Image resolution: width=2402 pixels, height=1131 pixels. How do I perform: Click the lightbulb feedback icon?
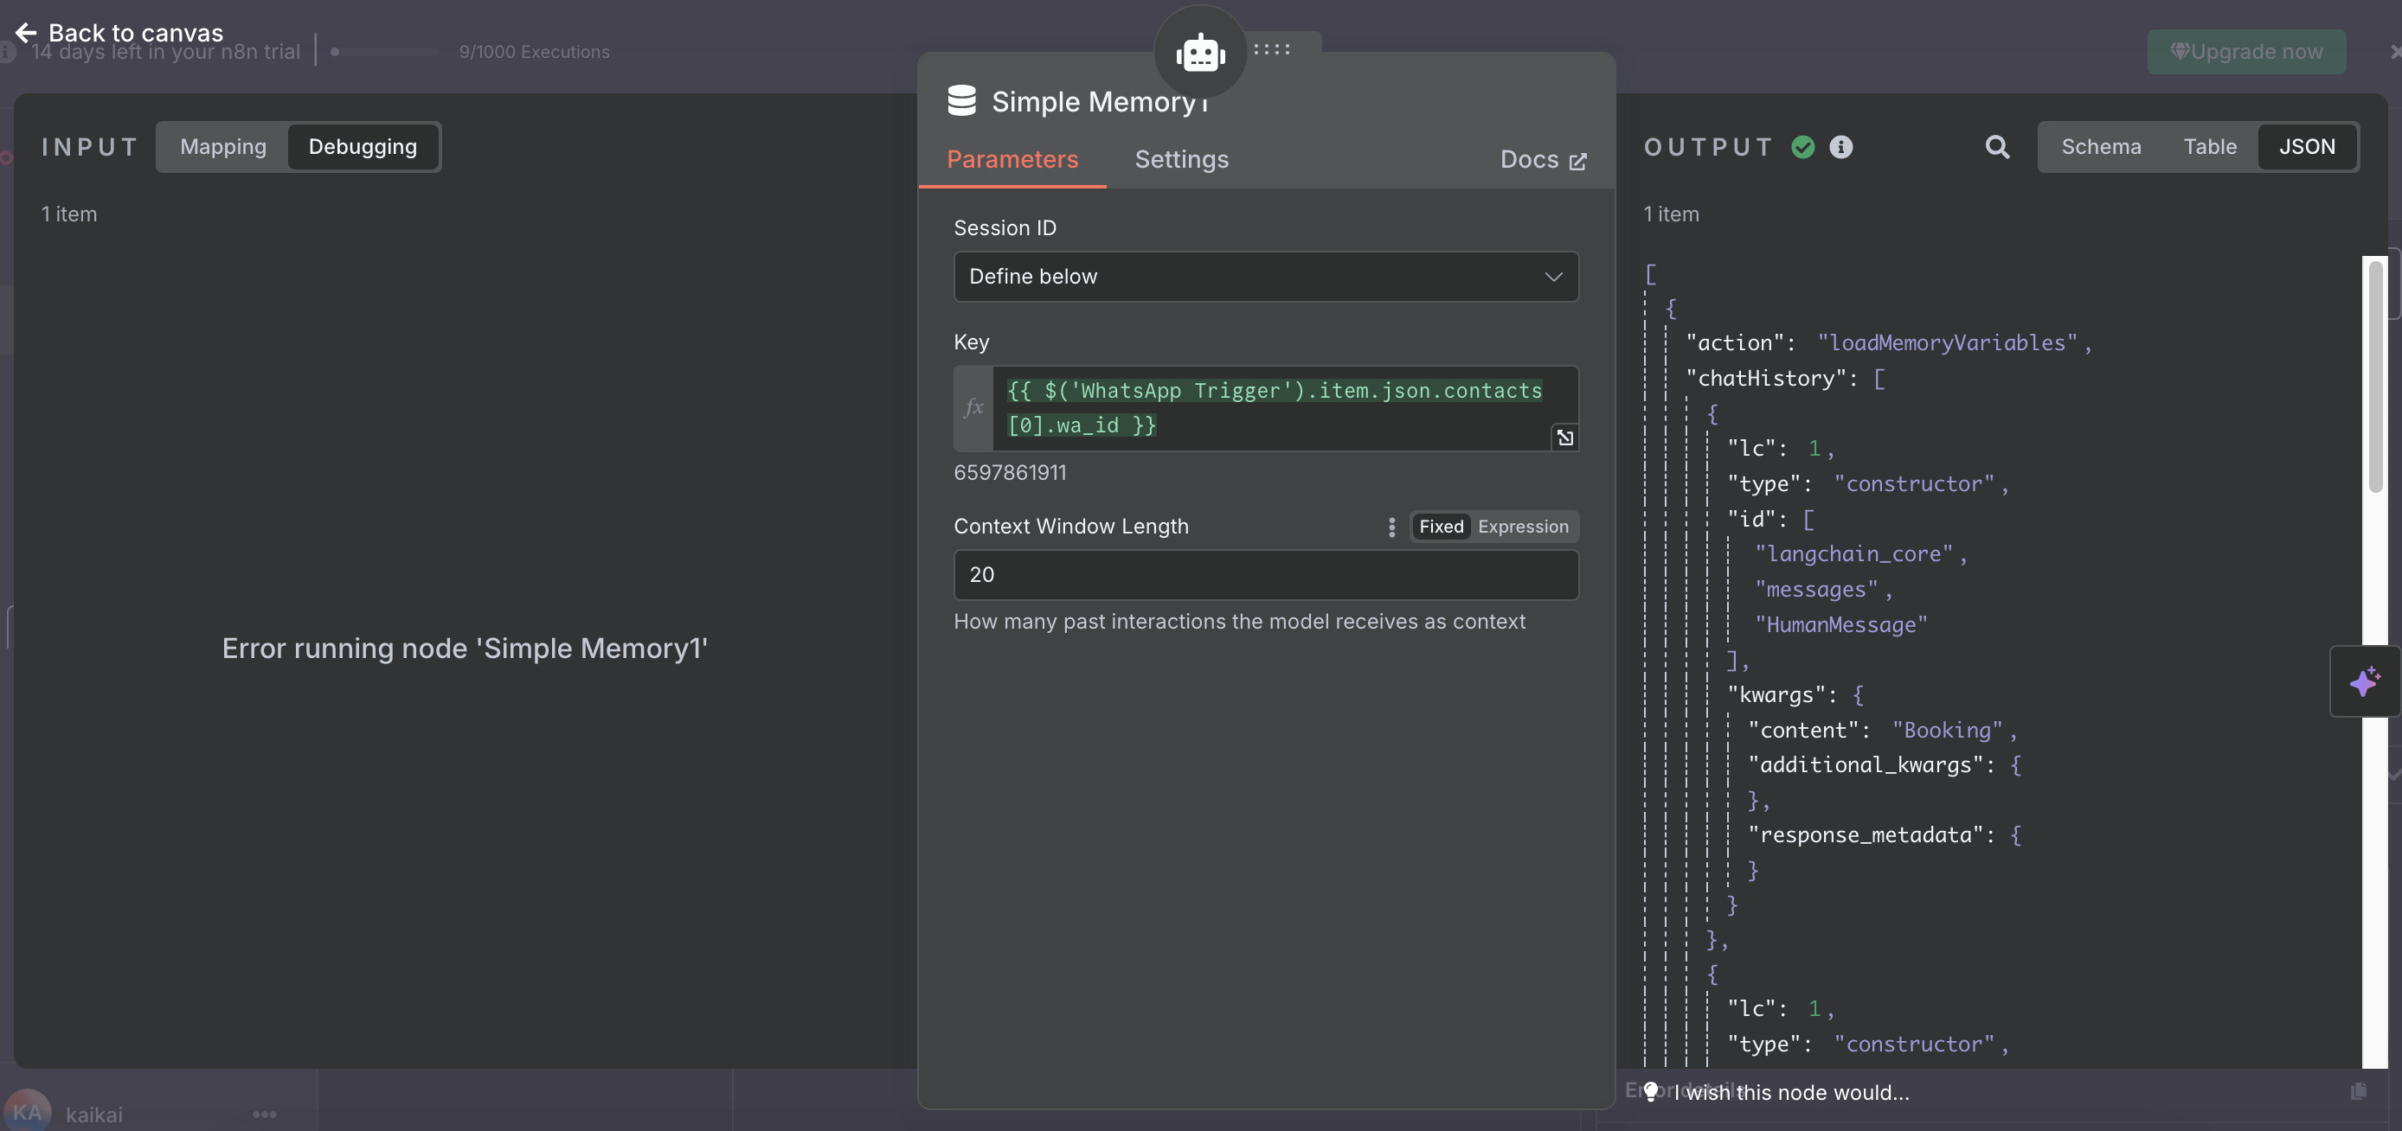(1650, 1092)
